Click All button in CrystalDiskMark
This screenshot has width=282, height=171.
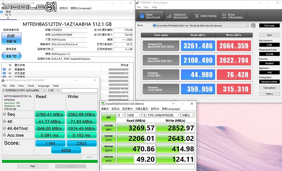point(108,117)
